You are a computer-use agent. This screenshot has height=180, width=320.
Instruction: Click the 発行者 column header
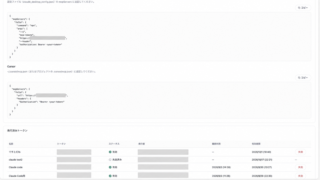(142, 144)
